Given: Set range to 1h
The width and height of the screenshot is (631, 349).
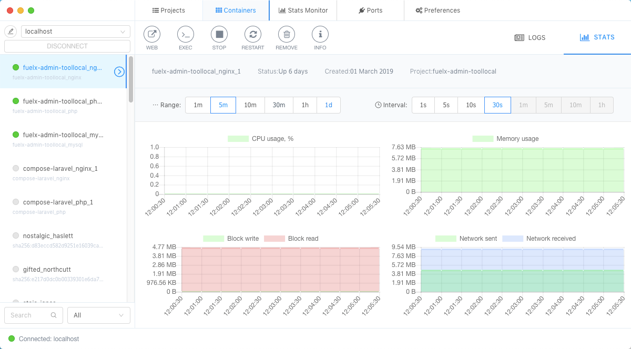Looking at the screenshot, I should pos(305,105).
